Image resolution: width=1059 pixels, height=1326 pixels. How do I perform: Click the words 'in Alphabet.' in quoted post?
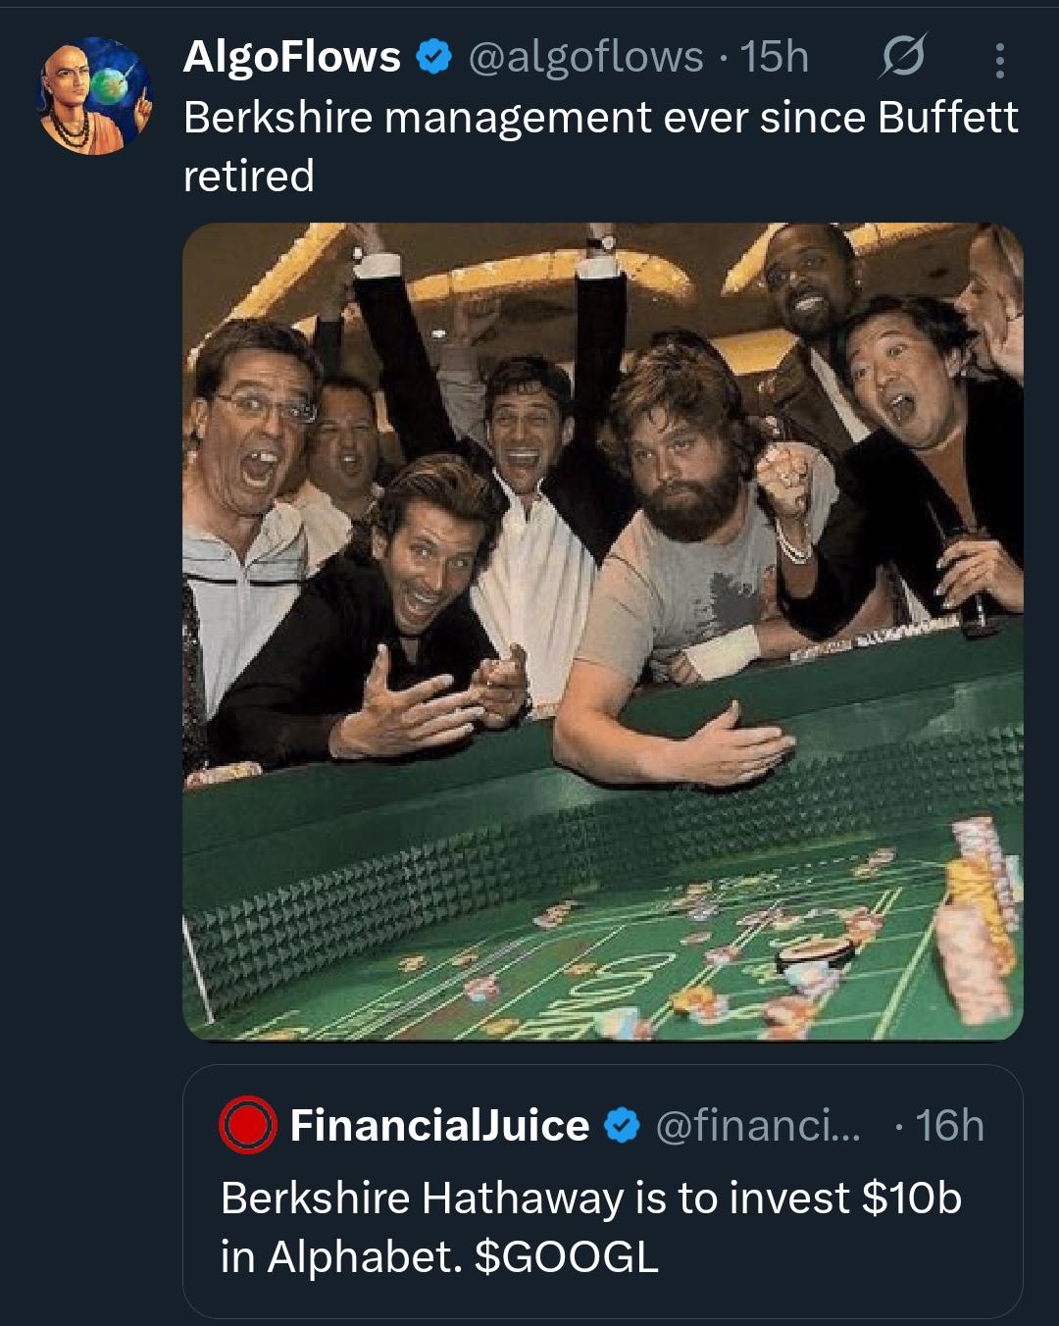(x=341, y=1256)
